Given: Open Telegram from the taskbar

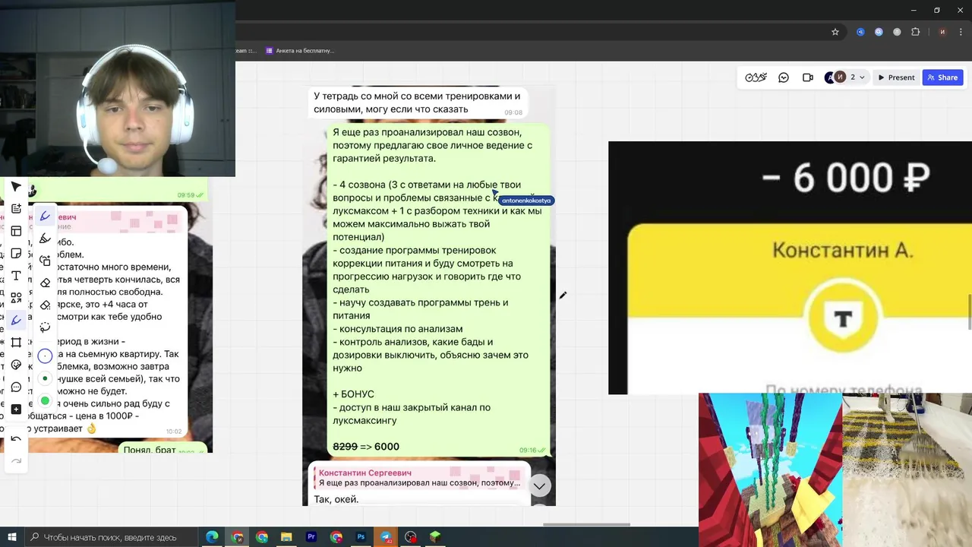Looking at the screenshot, I should (x=386, y=537).
